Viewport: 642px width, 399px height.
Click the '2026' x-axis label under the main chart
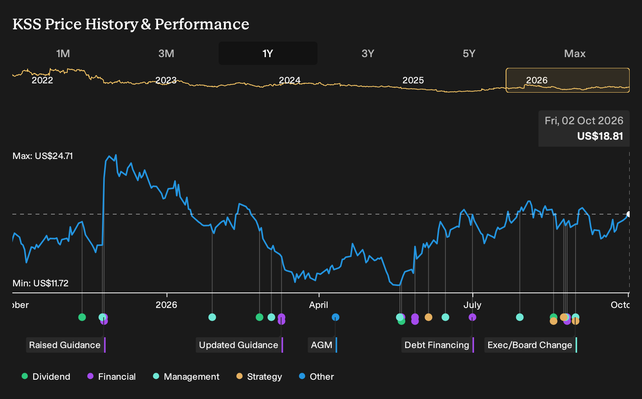coord(166,305)
